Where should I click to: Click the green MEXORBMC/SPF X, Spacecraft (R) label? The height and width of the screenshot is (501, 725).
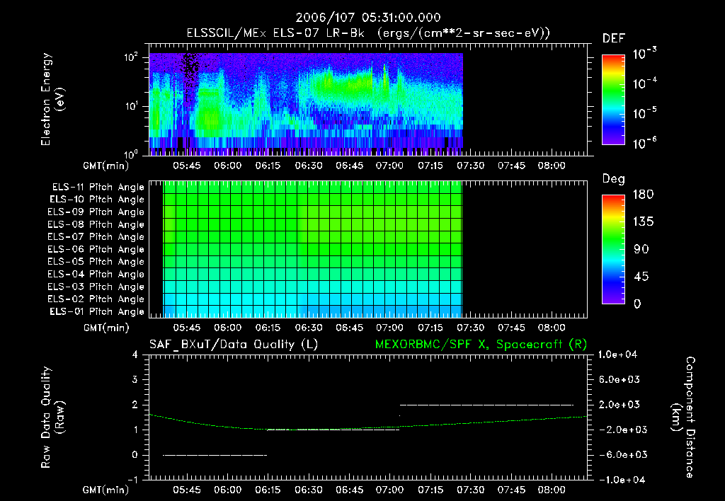(x=481, y=345)
